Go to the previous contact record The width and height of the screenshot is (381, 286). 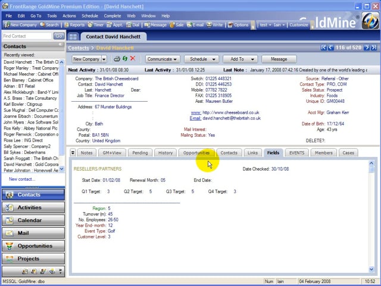pos(331,48)
